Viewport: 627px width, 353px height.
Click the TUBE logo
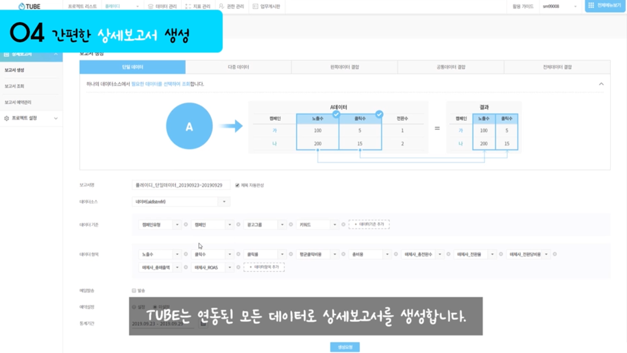coord(29,6)
